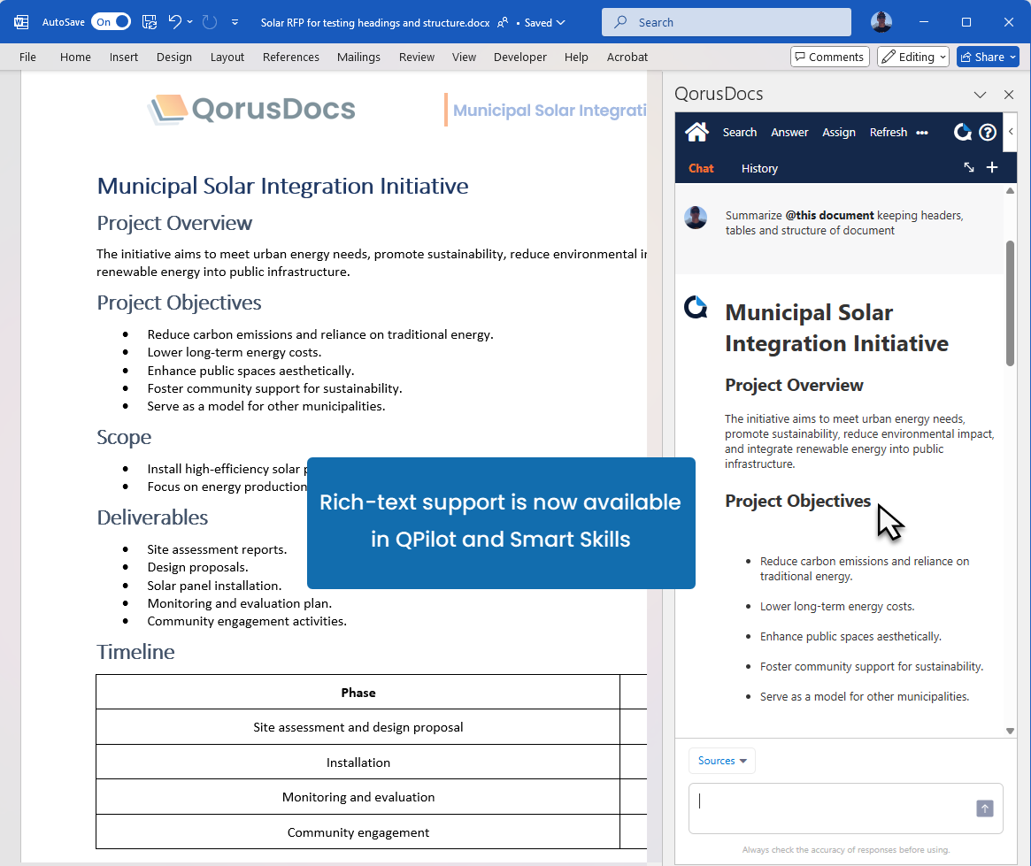Image resolution: width=1031 pixels, height=866 pixels.
Task: Click Refresh in QorusDocs toolbar
Action: tap(889, 132)
